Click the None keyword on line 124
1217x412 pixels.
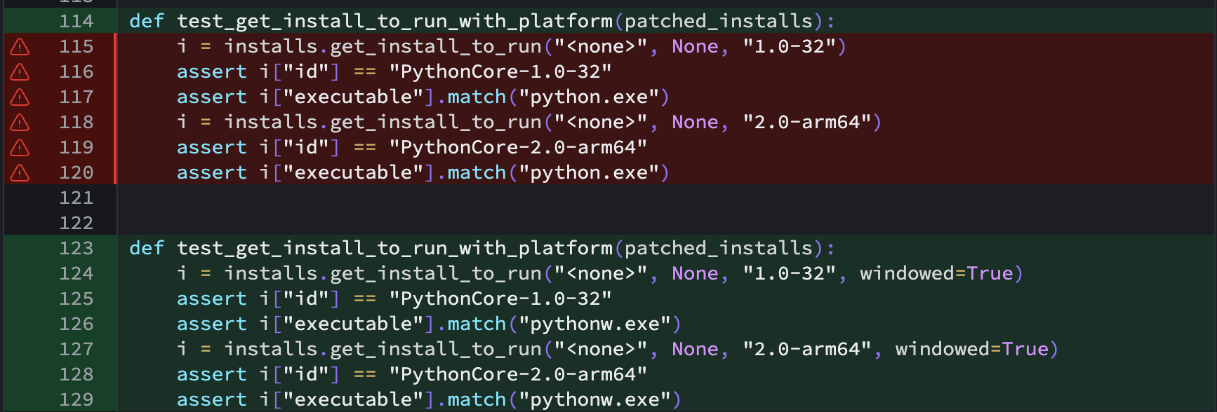point(696,274)
